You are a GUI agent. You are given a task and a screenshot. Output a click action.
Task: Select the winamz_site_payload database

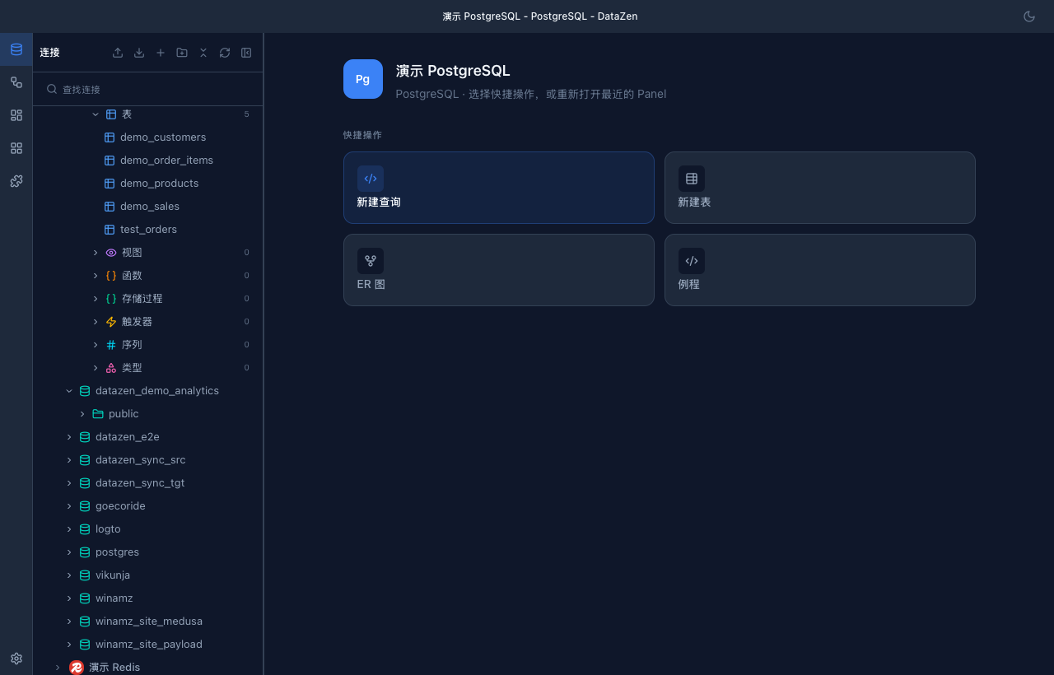point(148,645)
